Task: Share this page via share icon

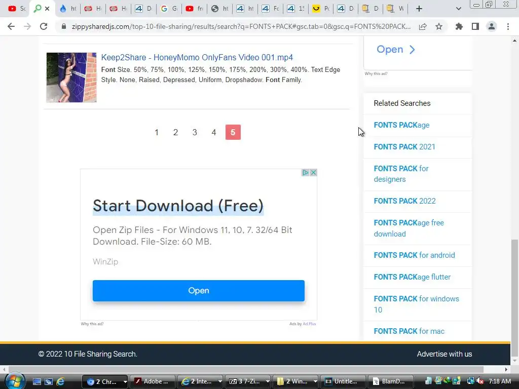Action: pyautogui.click(x=423, y=26)
